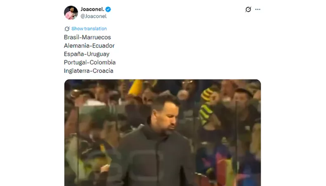The image size is (326, 186).
Task: Show translation of the tweet
Action: tap(89, 29)
